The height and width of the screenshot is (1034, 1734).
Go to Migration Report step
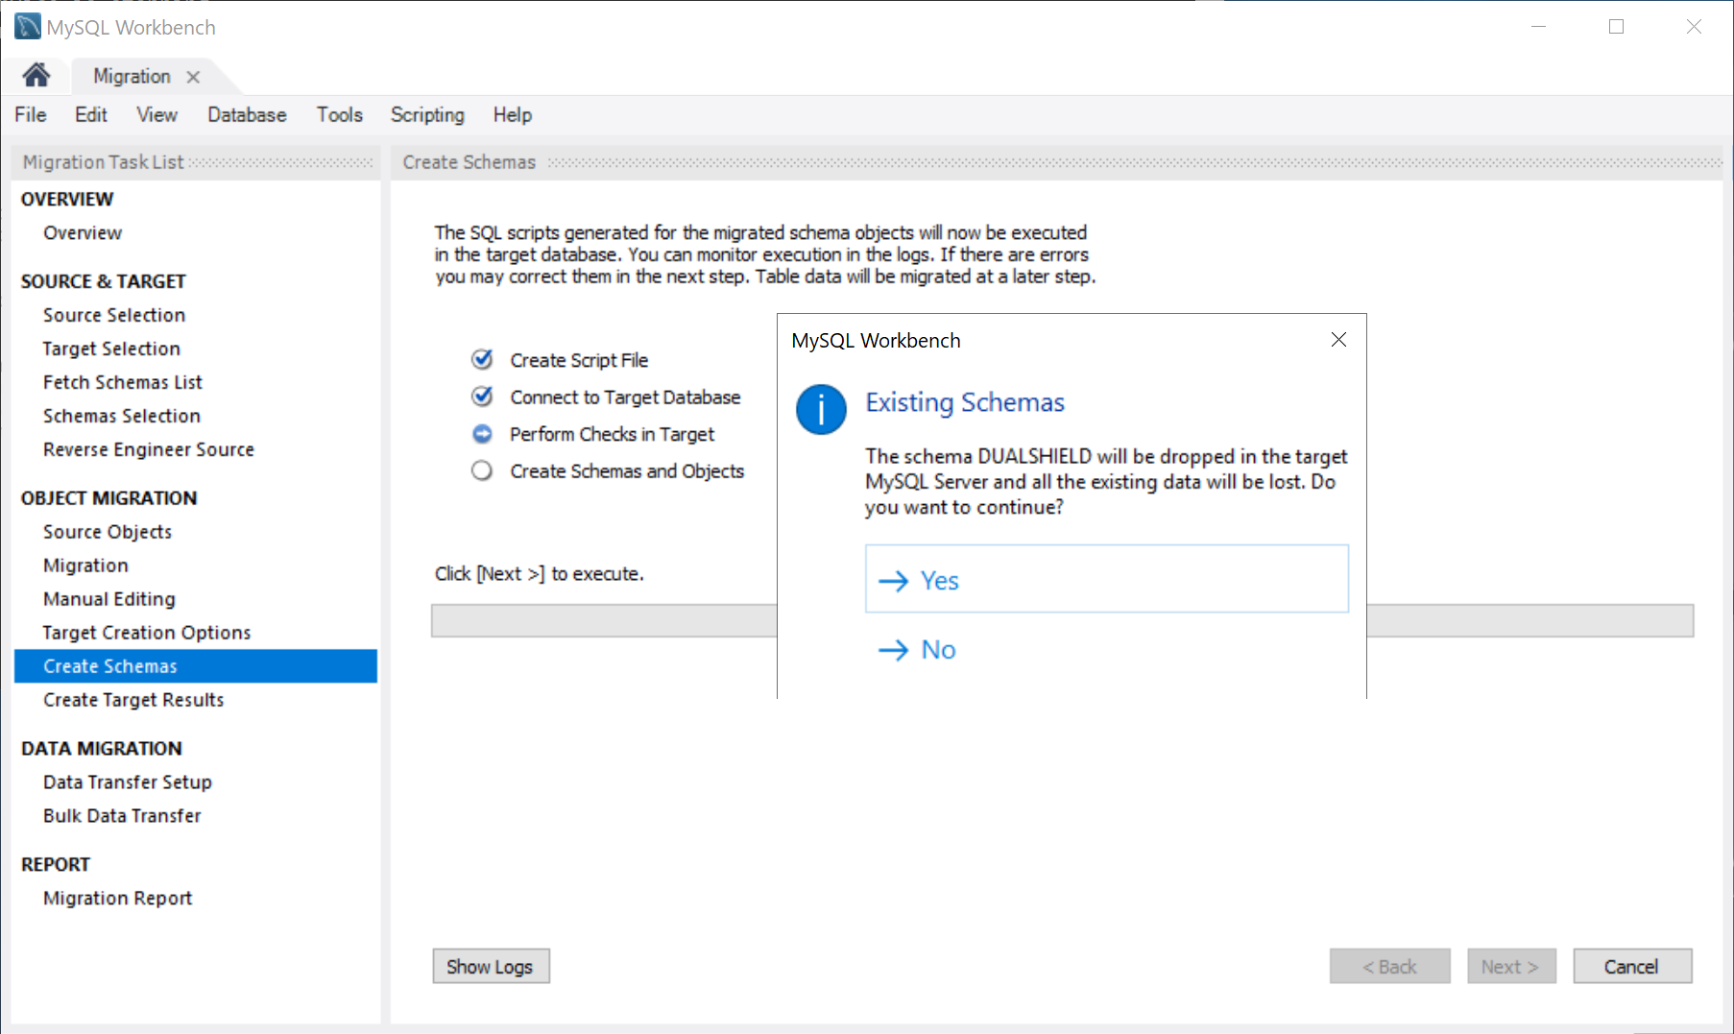pos(117,898)
